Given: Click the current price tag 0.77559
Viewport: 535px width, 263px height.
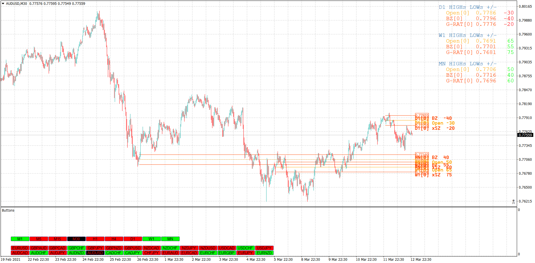Looking at the screenshot, I should 525,135.
